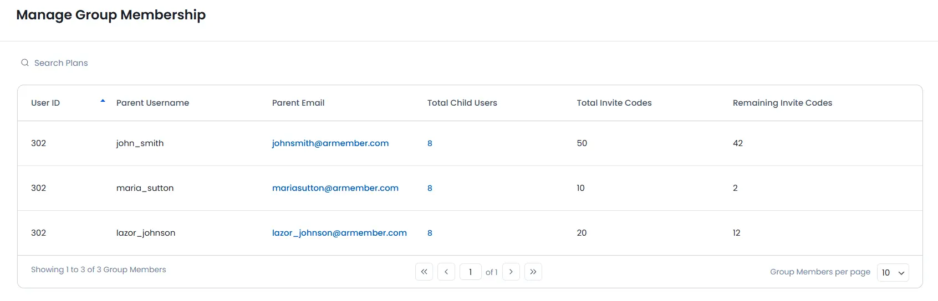
Task: Sort by Remaining Invite Codes column header
Action: point(782,103)
